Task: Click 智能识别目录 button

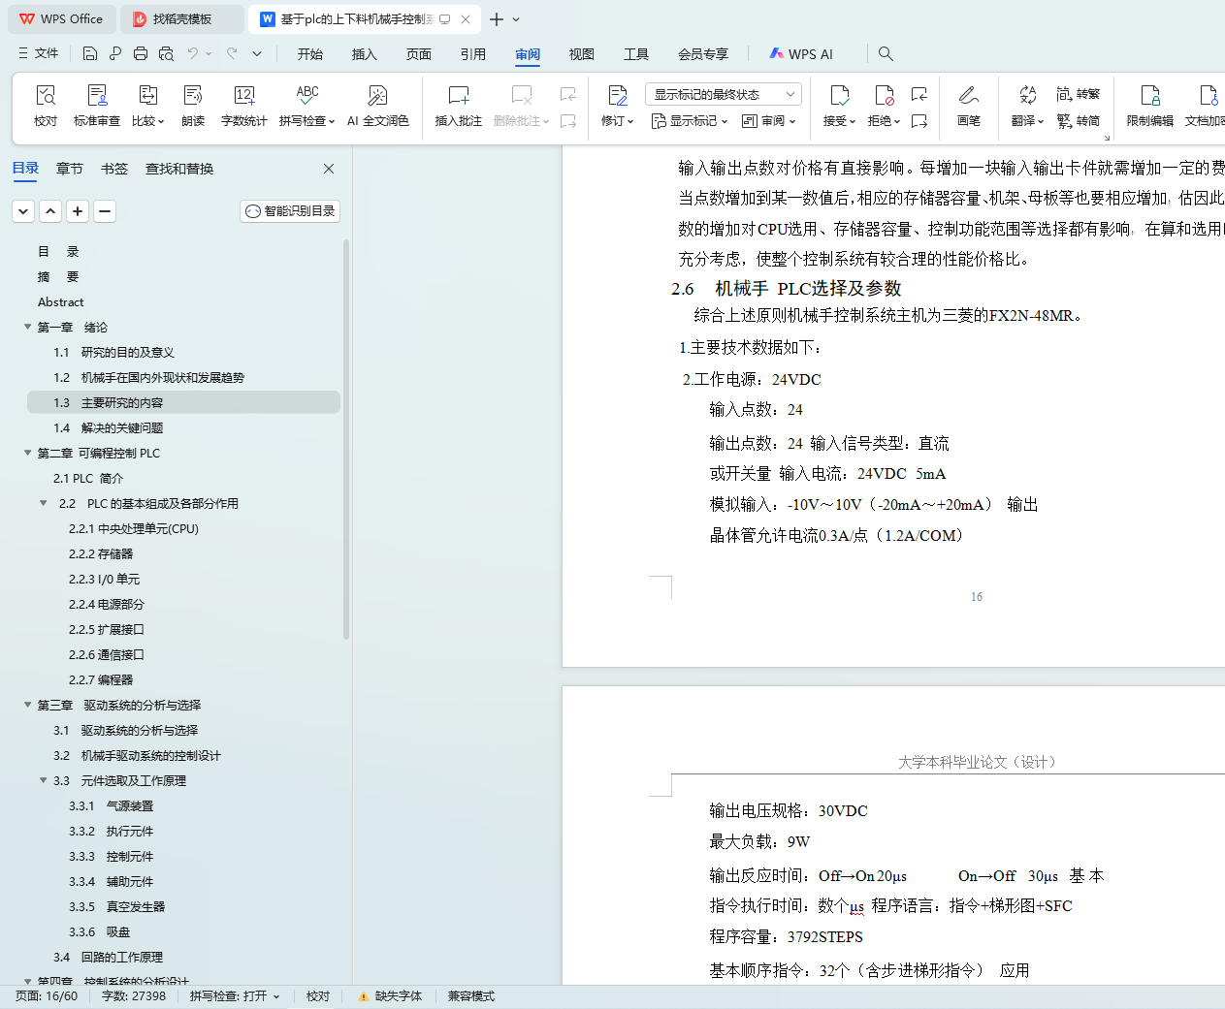Action: [290, 211]
